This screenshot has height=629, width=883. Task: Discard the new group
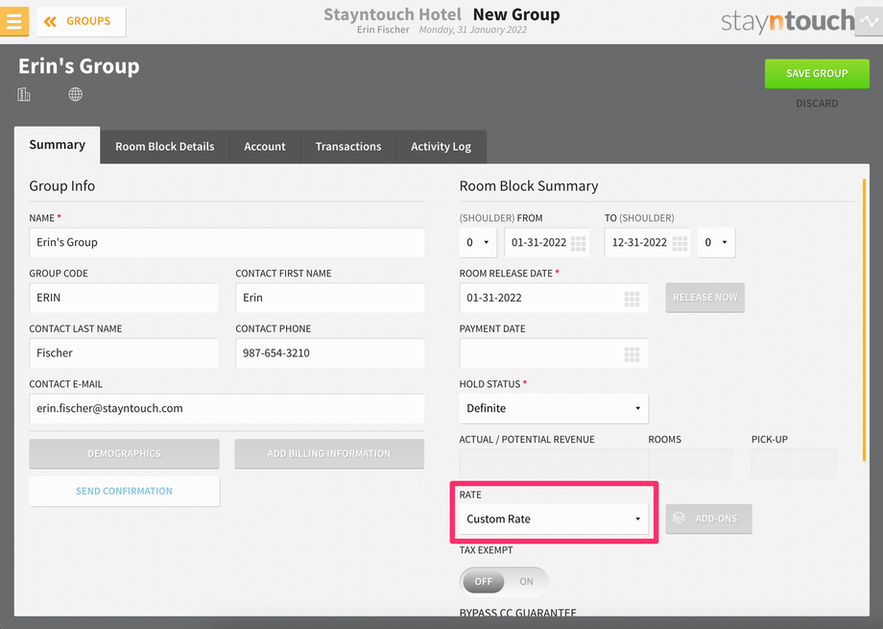pos(817,103)
